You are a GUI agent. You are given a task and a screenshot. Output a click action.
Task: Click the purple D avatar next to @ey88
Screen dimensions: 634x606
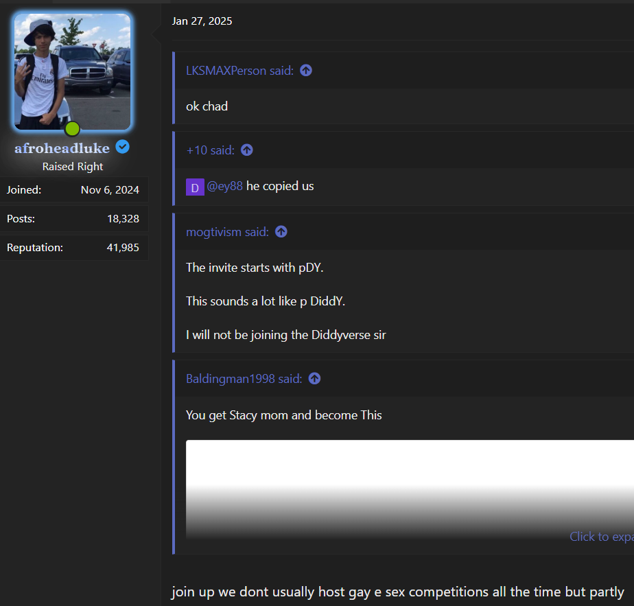click(195, 187)
